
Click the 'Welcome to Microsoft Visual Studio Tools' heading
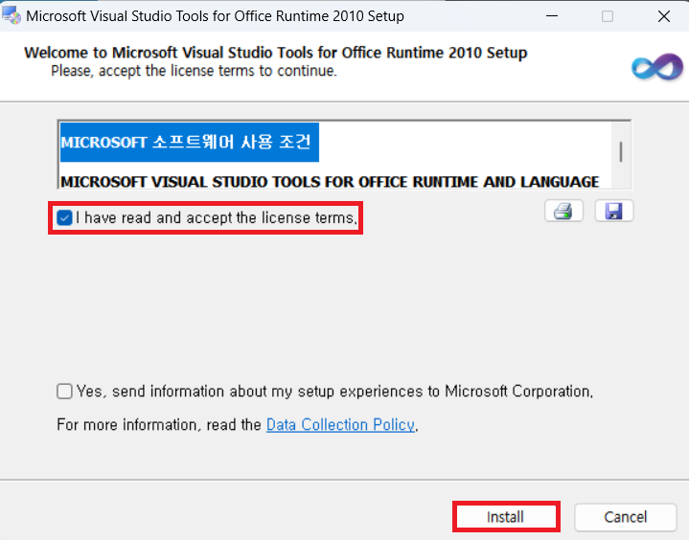click(x=276, y=53)
